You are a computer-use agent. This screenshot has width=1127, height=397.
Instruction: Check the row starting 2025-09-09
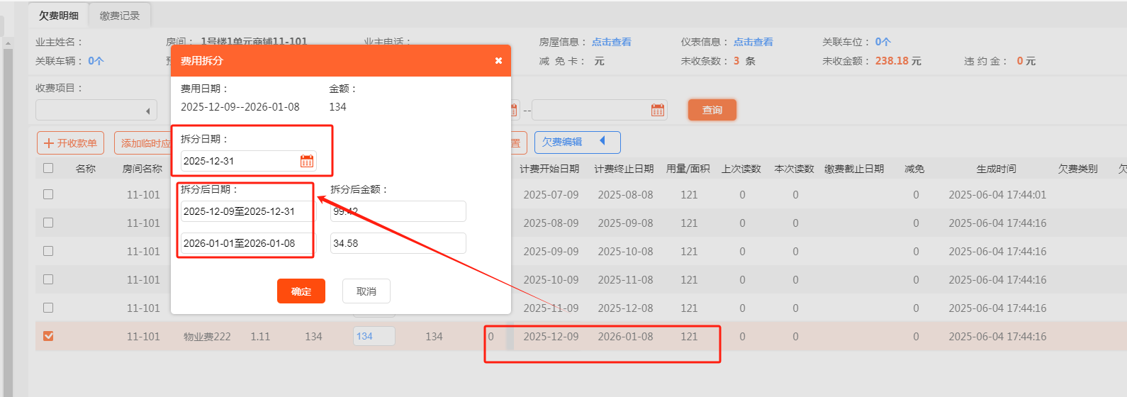[x=48, y=251]
